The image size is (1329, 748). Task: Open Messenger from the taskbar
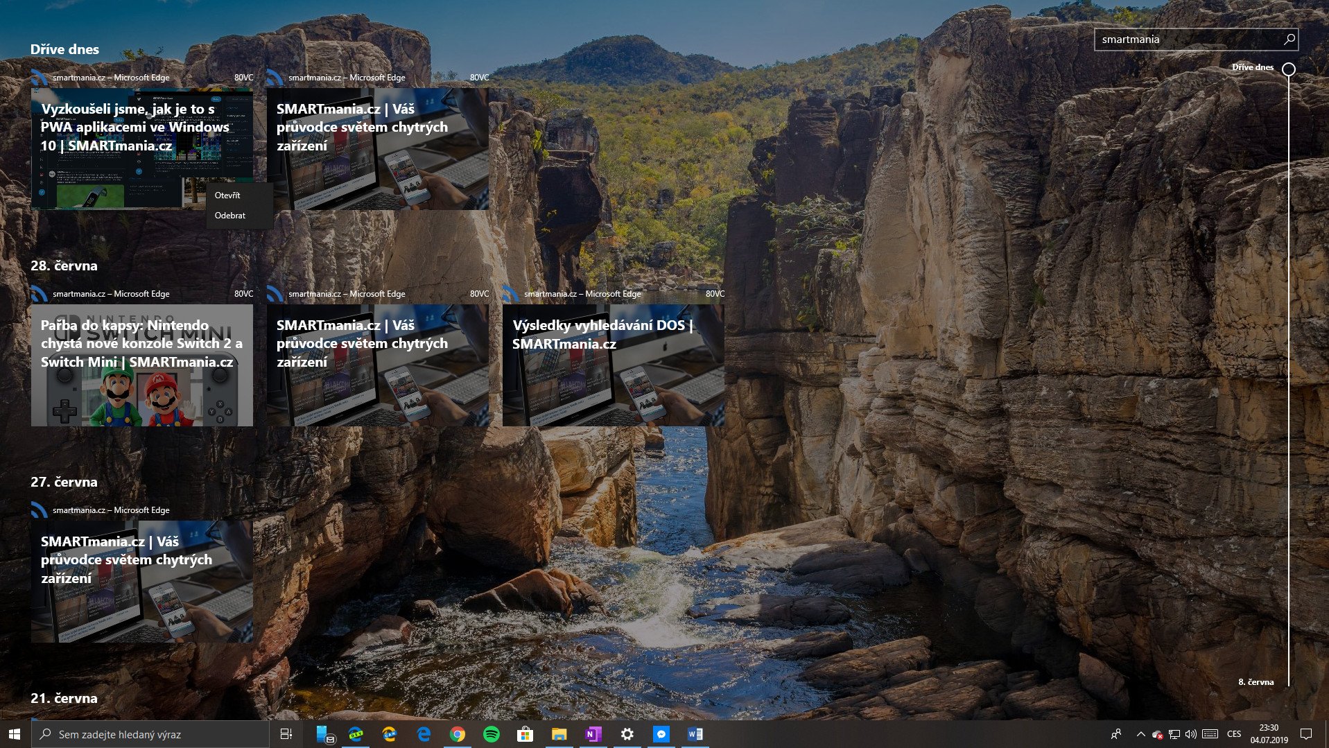point(661,734)
